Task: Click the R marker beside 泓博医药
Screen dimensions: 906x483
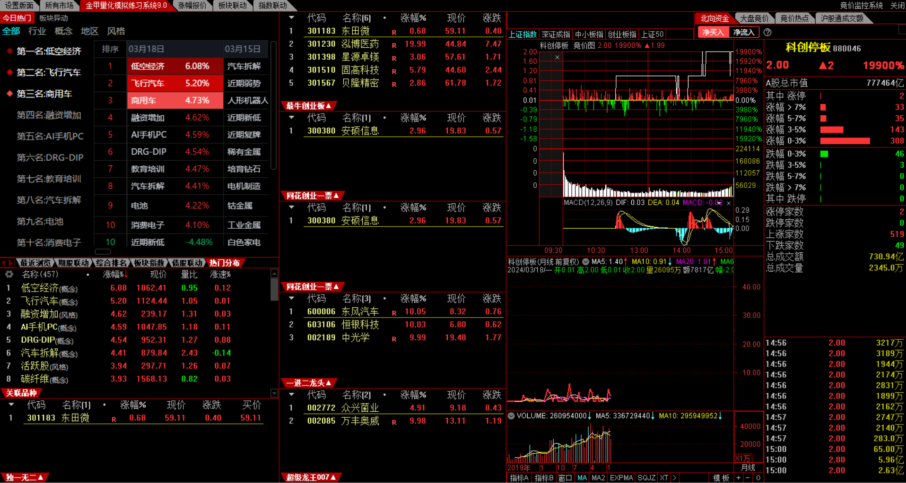Action: tap(394, 45)
